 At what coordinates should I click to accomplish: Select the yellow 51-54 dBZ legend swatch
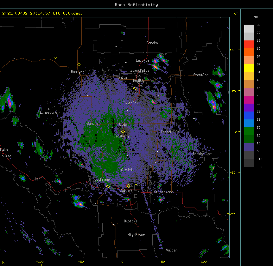[x=249, y=68]
